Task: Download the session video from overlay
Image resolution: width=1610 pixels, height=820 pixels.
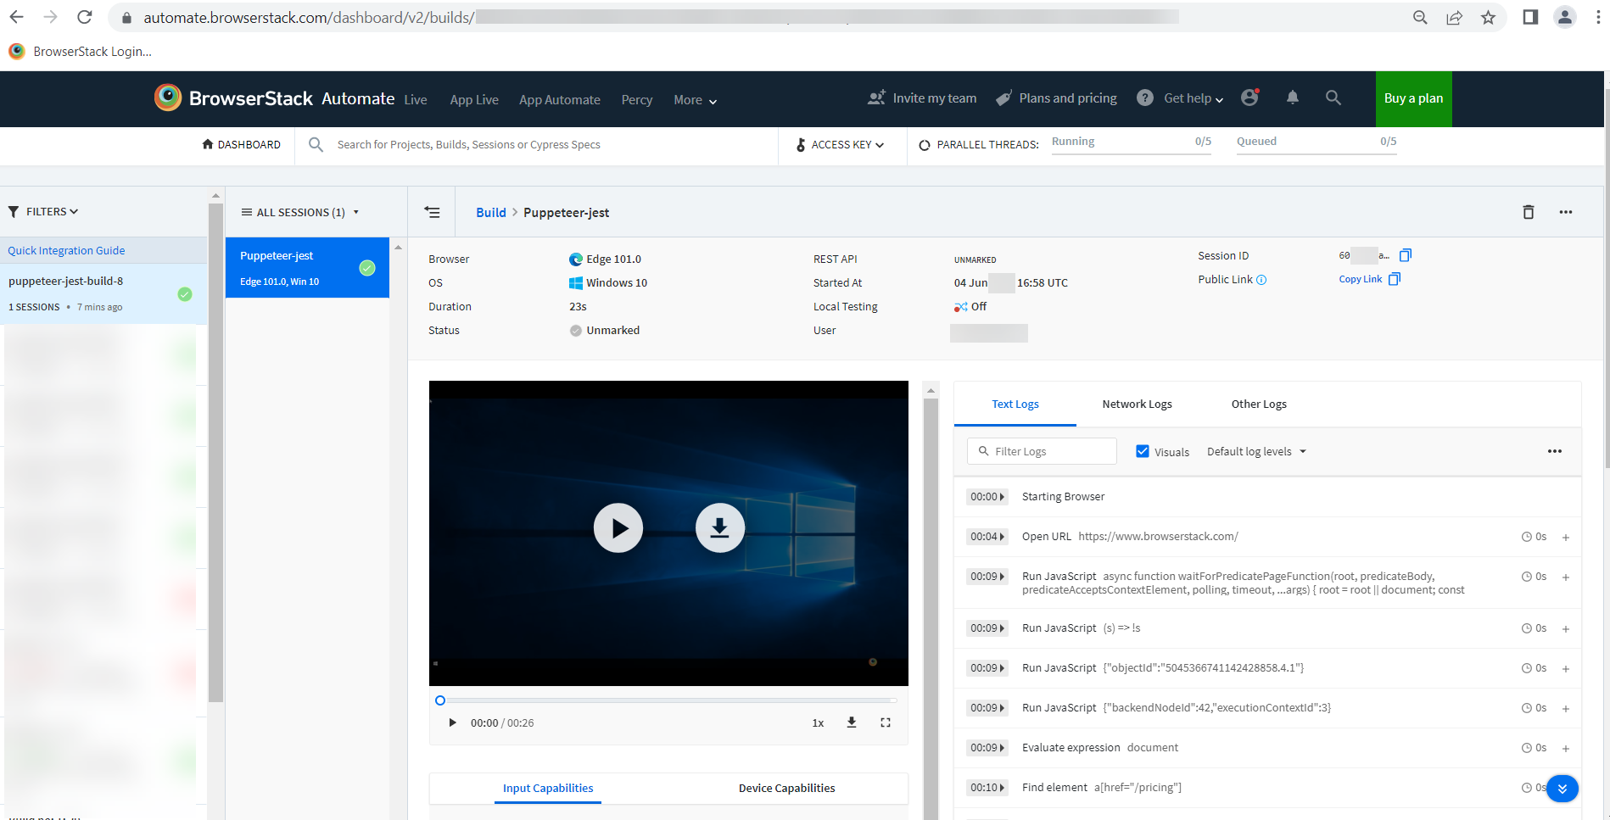Action: [719, 527]
